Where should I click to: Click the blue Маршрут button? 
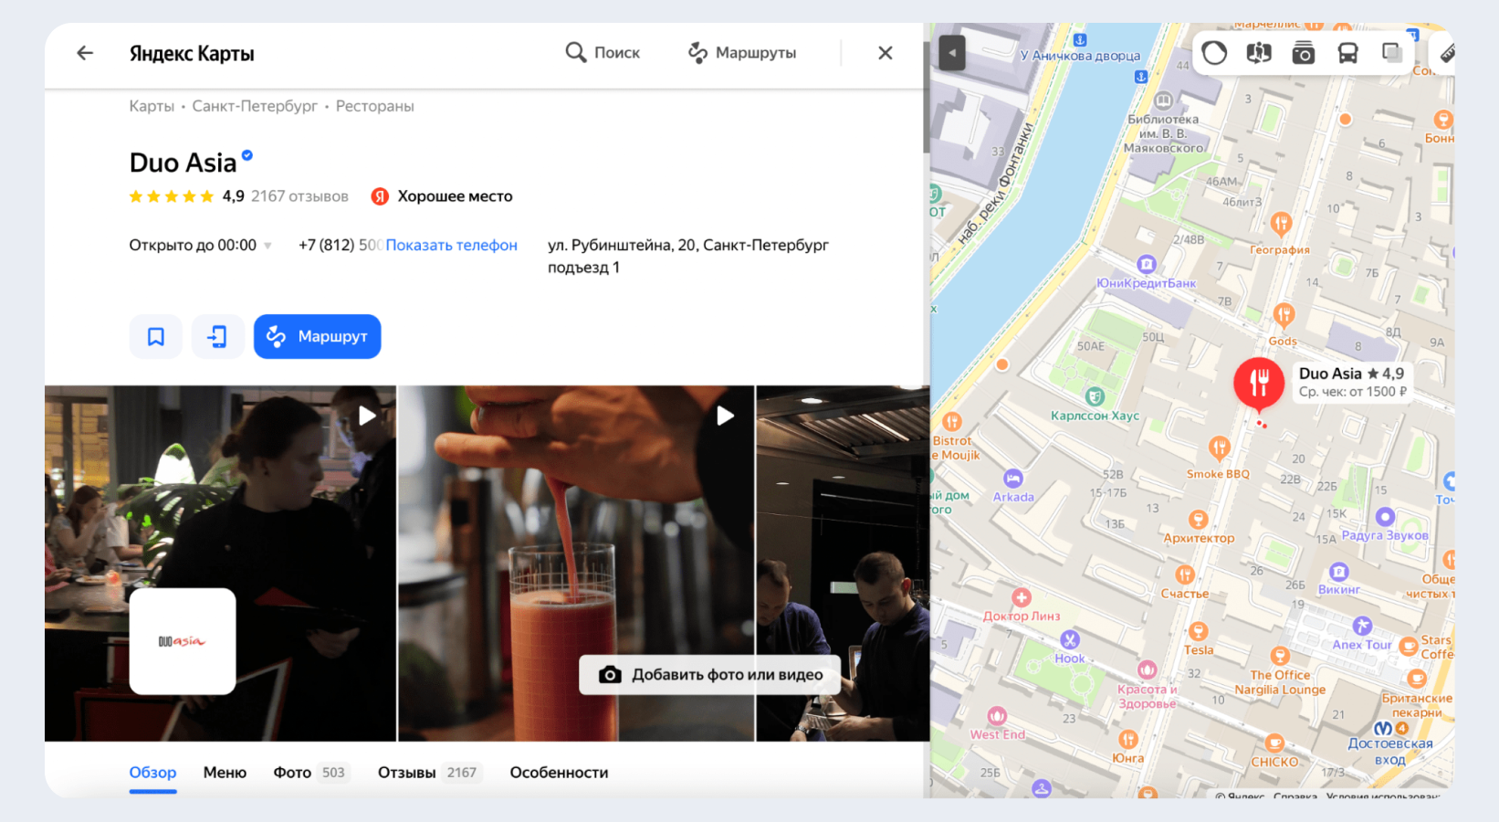tap(317, 336)
